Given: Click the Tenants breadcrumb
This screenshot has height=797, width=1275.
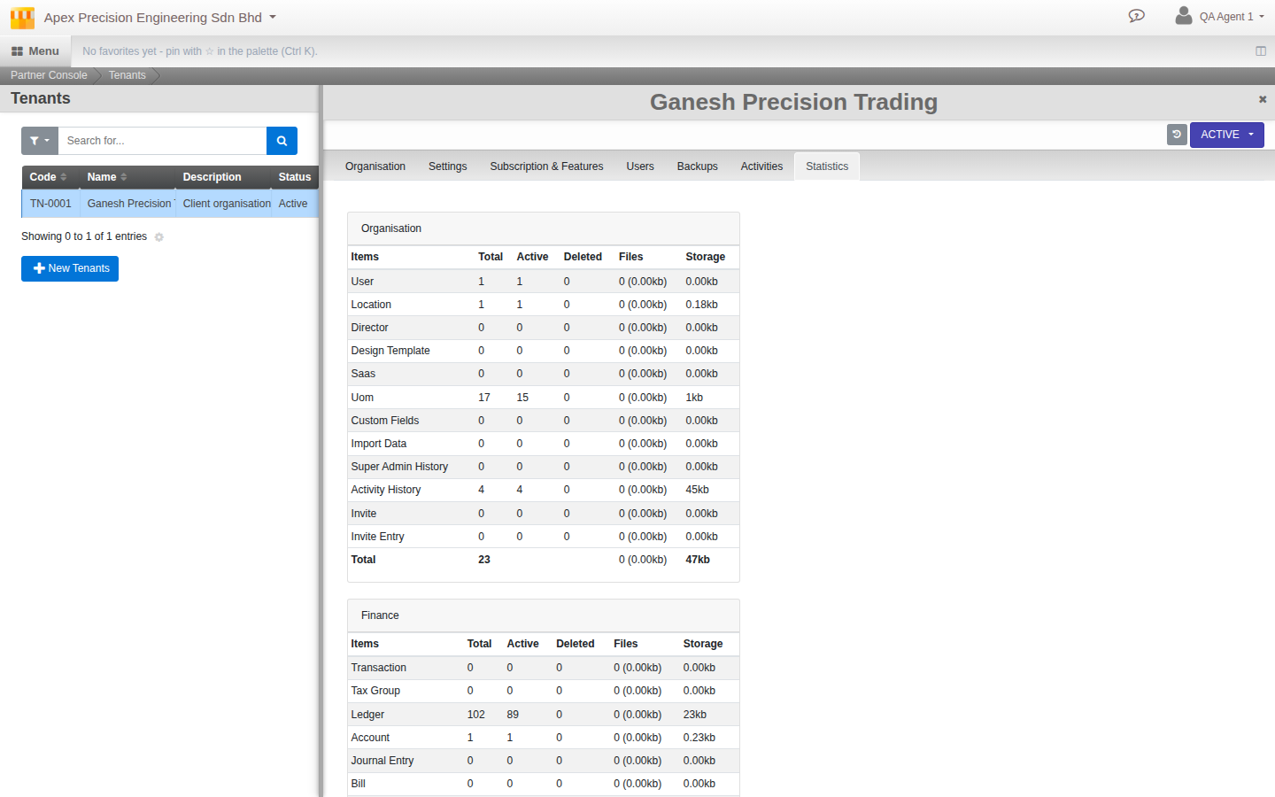Looking at the screenshot, I should [127, 75].
